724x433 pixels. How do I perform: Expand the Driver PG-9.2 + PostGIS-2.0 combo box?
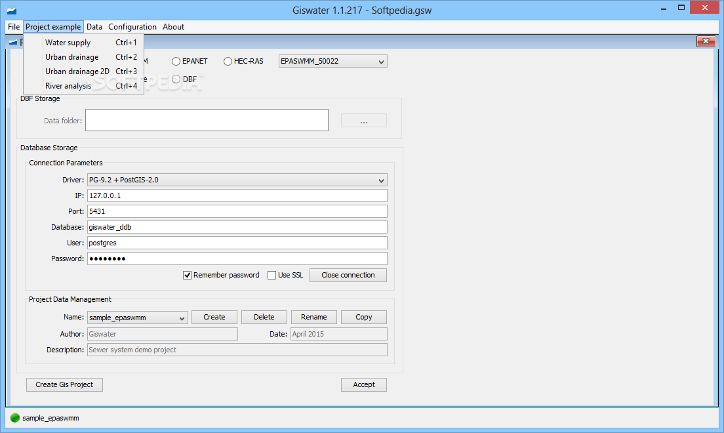point(237,180)
